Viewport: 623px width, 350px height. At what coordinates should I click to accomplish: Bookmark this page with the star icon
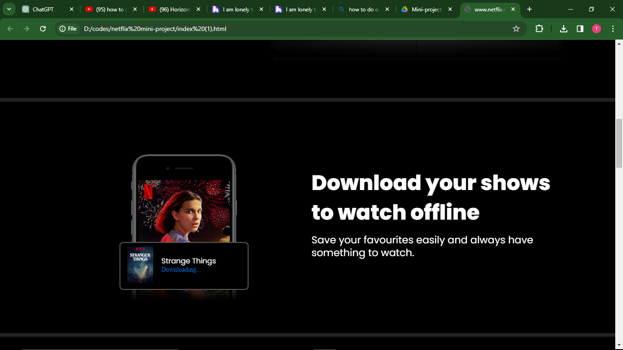tap(516, 29)
